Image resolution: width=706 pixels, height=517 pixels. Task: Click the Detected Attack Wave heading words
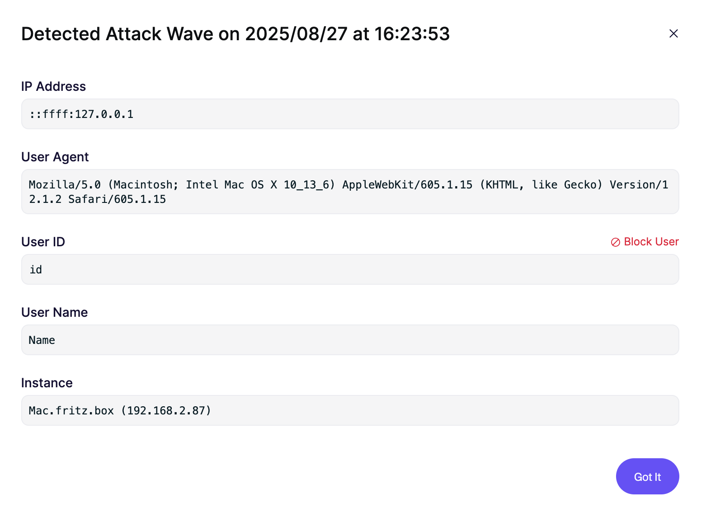pyautogui.click(x=117, y=34)
